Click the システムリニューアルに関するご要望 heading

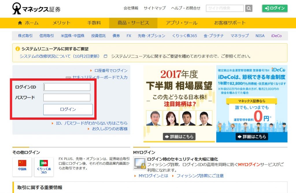pyautogui.click(x=55, y=49)
